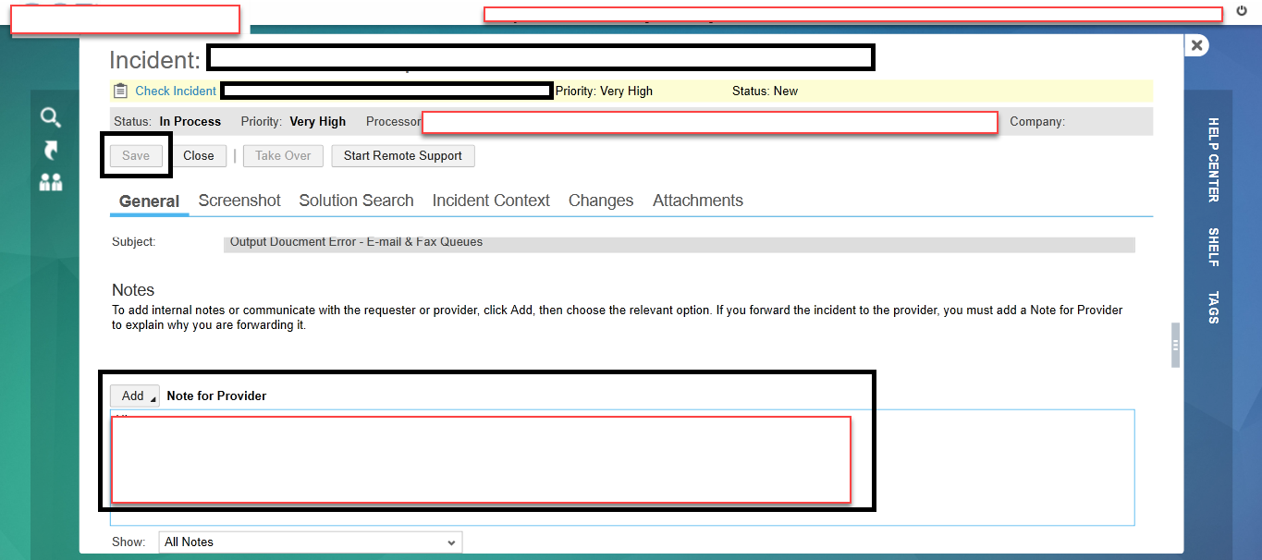The image size is (1262, 560).
Task: Open the people icon in left sidebar
Action: pos(51,182)
